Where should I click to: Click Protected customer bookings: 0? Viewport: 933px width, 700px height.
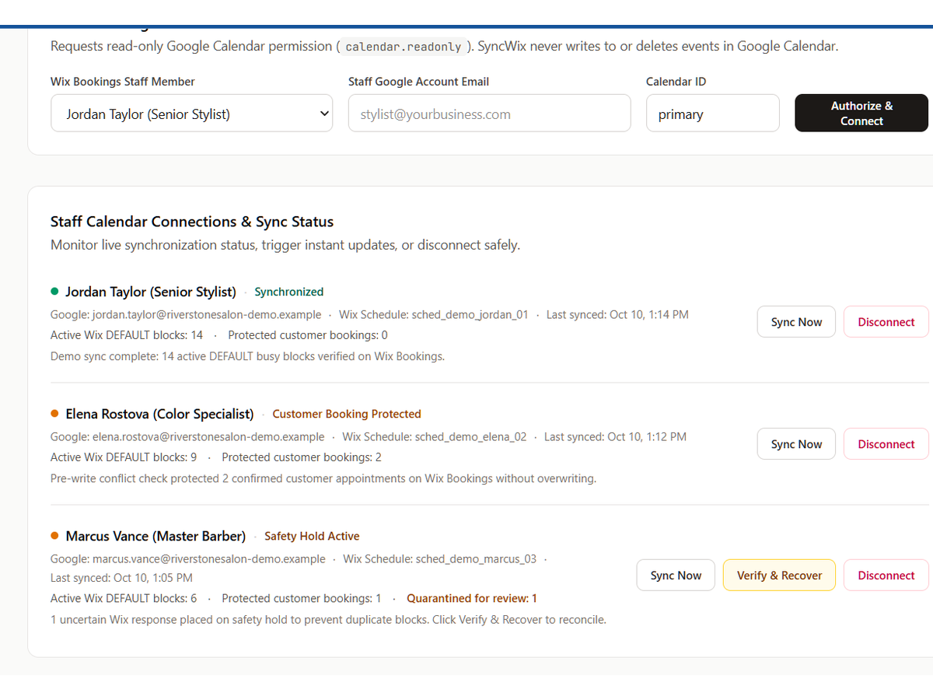[x=308, y=335]
